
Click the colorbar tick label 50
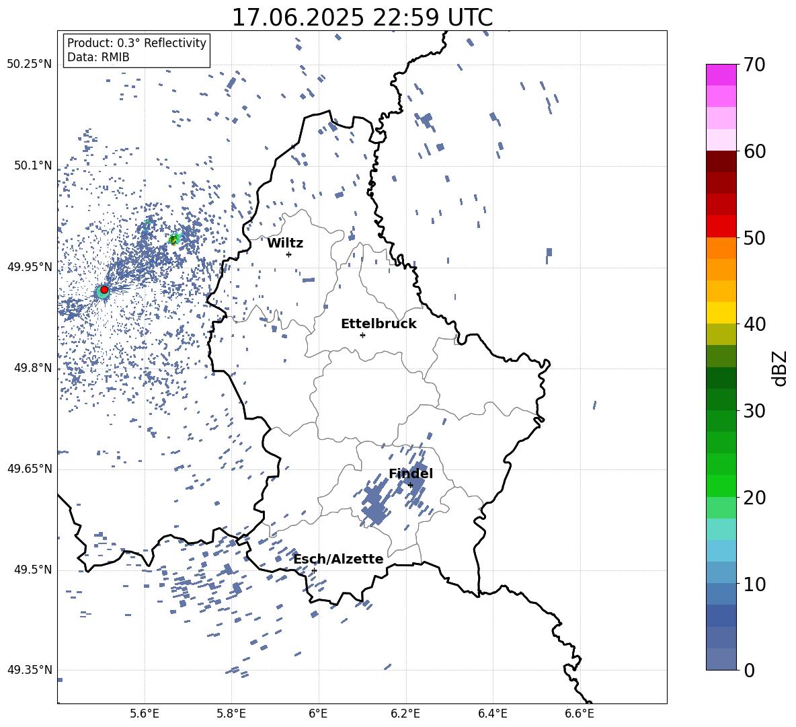pos(754,238)
